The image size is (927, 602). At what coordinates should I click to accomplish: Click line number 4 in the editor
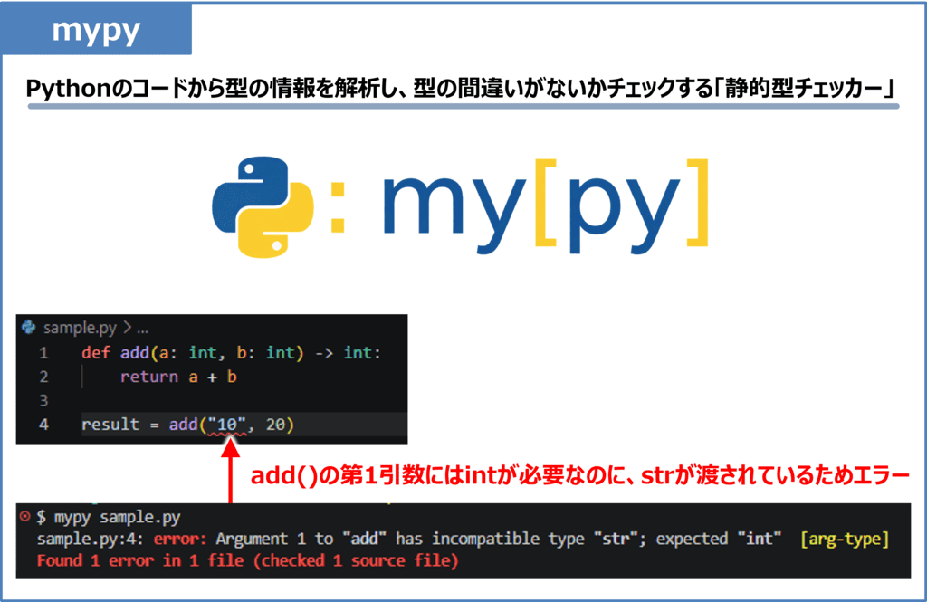point(43,424)
